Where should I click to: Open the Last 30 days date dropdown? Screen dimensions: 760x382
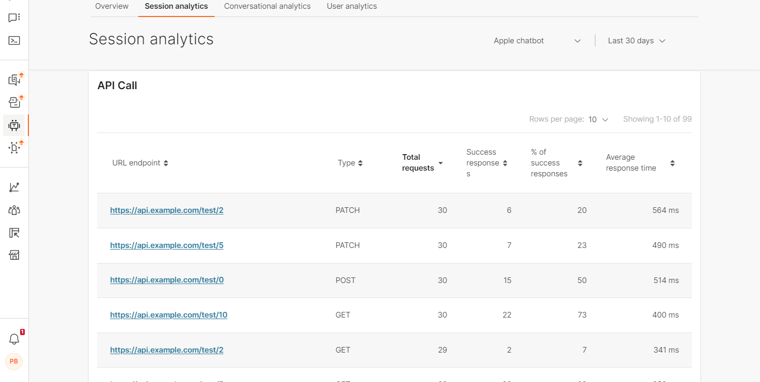point(636,41)
